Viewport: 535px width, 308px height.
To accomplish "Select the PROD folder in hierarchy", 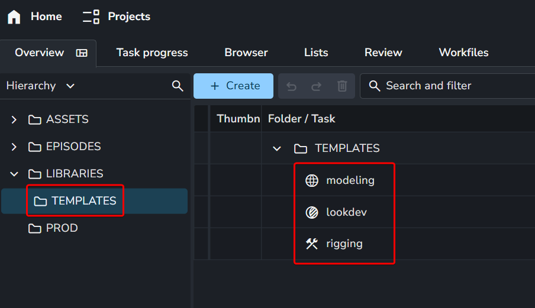I will pyautogui.click(x=62, y=228).
